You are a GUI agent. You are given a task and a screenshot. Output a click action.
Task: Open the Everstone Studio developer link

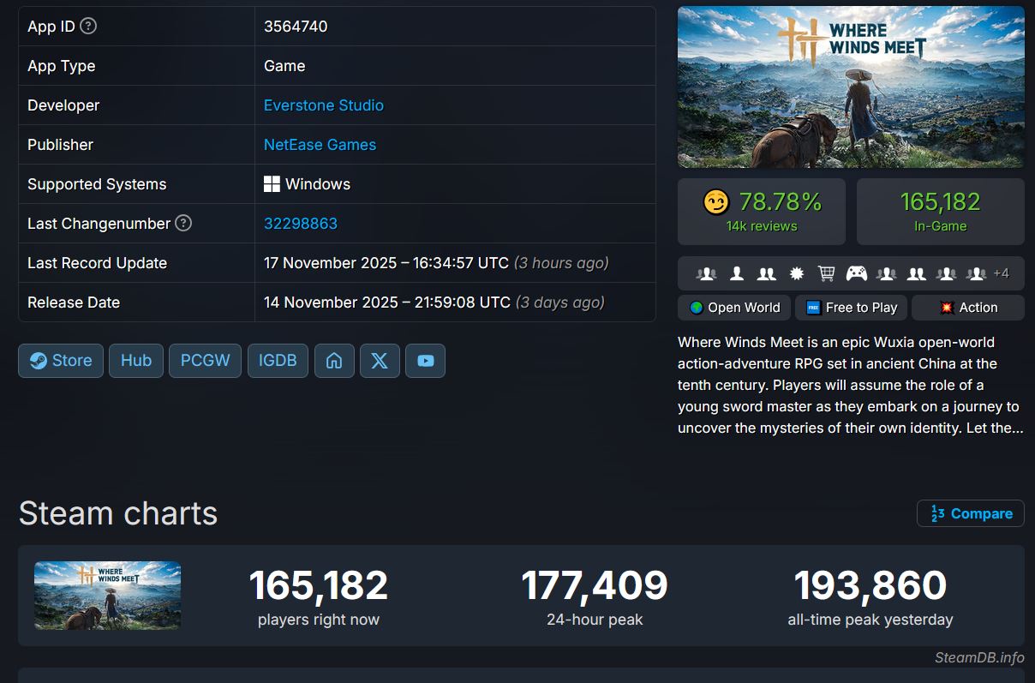(324, 105)
